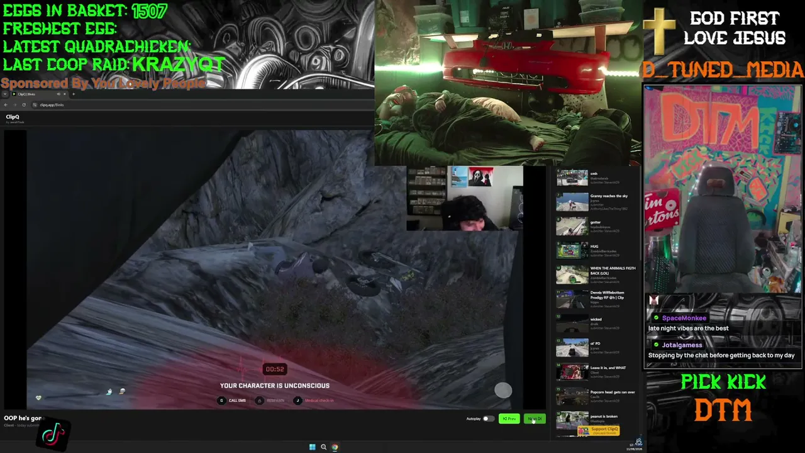Reload the ClipQ page

click(x=24, y=104)
